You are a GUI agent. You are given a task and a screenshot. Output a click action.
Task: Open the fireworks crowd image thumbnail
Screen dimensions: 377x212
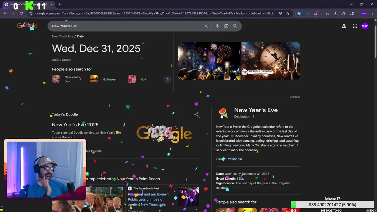tap(209, 61)
